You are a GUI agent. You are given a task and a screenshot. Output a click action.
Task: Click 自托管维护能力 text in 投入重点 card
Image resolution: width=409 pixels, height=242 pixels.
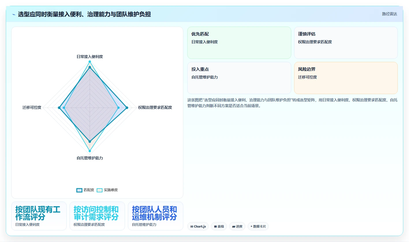(x=205, y=77)
